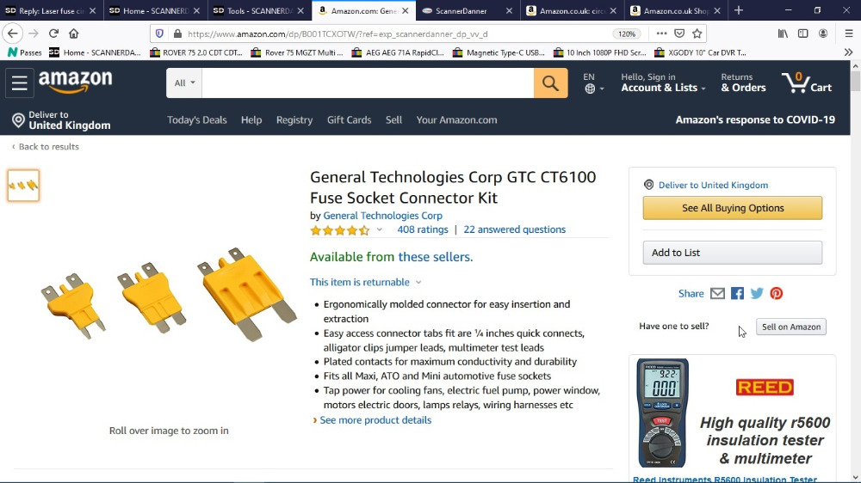This screenshot has height=483, width=861.
Task: Select the fuse connector product thumbnail
Action: click(23, 186)
